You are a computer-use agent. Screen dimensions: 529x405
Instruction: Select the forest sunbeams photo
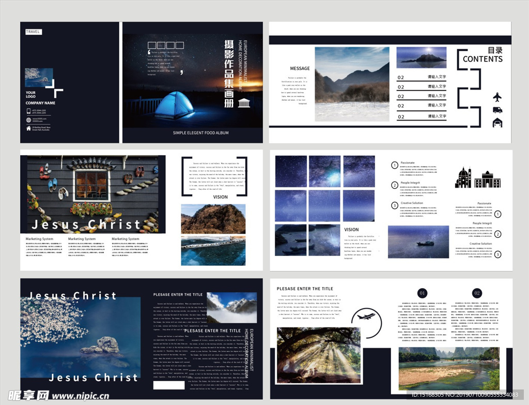(319, 355)
